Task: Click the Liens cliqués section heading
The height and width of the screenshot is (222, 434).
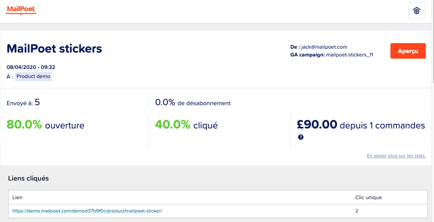Action: 28,178
